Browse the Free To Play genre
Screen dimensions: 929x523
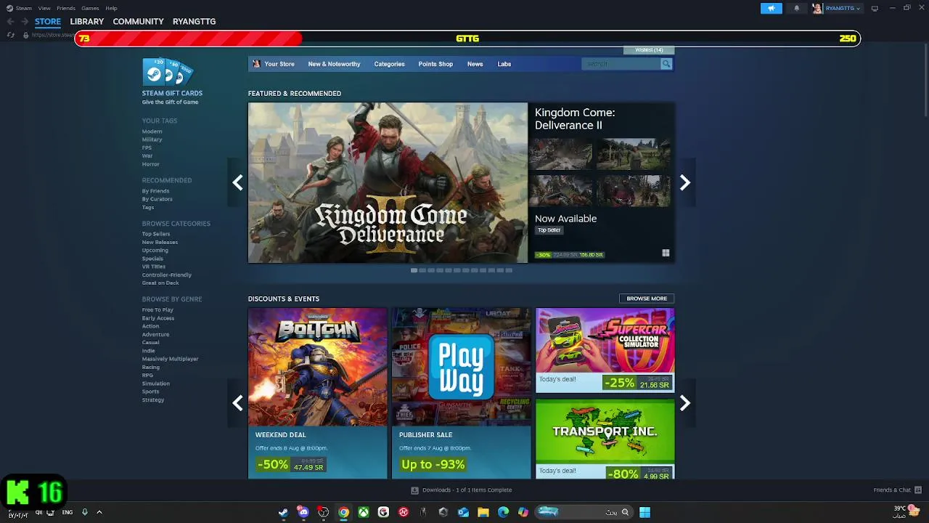(x=157, y=310)
